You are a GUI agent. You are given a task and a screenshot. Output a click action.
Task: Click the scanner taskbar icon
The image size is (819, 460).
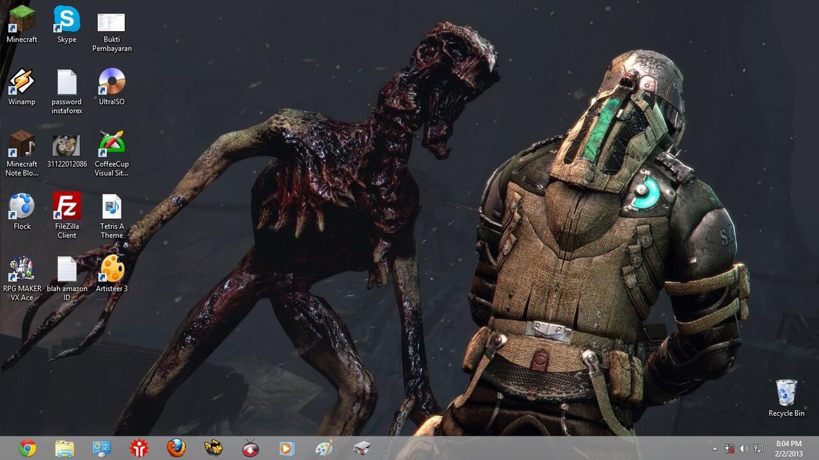point(362,448)
